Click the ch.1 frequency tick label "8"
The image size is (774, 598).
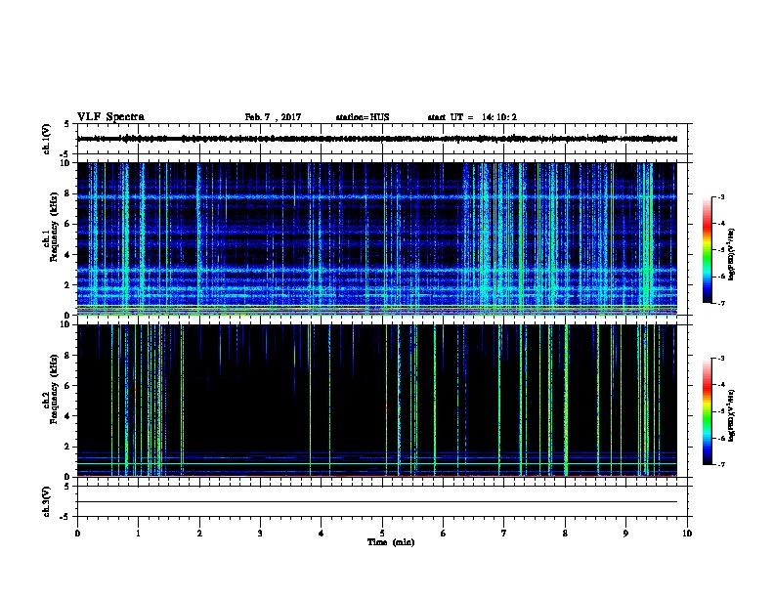point(68,193)
